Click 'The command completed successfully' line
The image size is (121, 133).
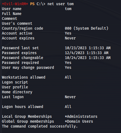point(40,126)
